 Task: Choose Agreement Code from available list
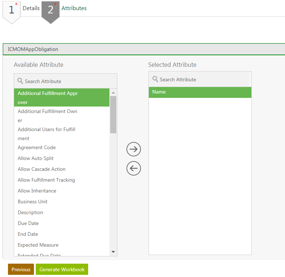pyautogui.click(x=37, y=147)
